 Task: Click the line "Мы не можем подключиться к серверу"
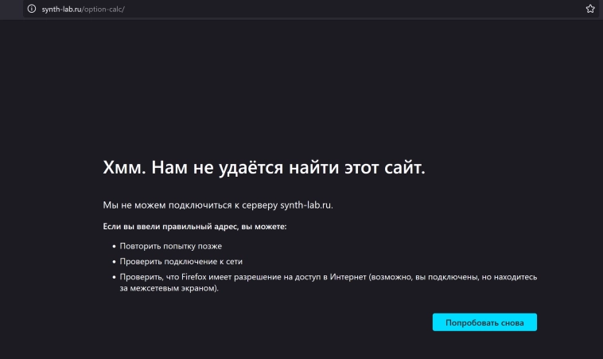[x=191, y=205]
